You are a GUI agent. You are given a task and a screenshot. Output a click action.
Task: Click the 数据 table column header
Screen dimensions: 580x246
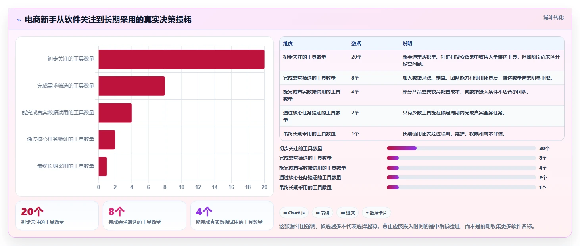(356, 43)
